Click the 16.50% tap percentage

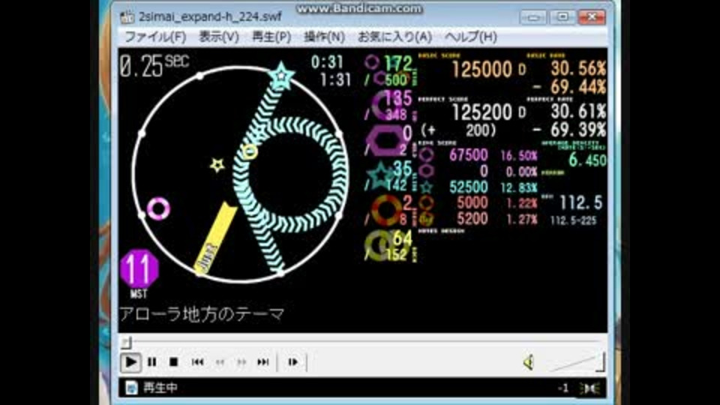coord(519,156)
